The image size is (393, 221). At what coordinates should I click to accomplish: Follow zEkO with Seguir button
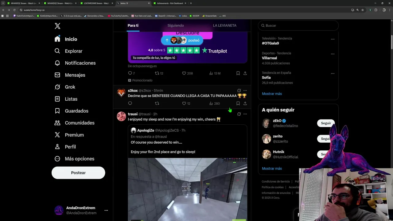pyautogui.click(x=326, y=123)
